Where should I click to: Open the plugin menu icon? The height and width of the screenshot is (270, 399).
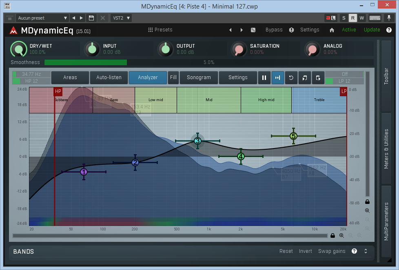10,18
